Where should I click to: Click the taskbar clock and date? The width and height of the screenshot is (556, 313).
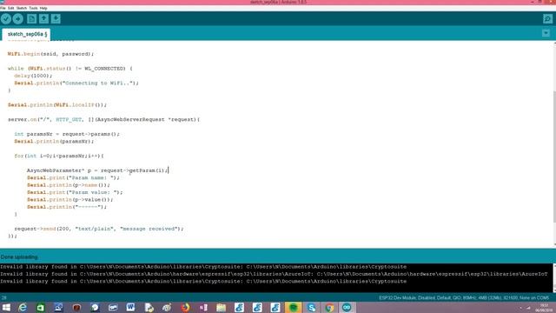(545, 308)
